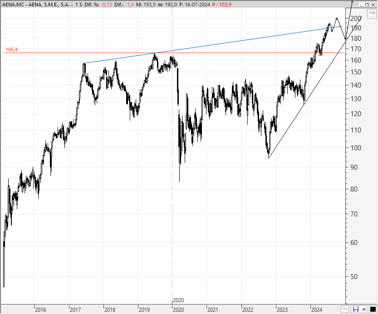Click the '1 S' timeframe label
Viewport: 378px width, 314px height.
(x=79, y=5)
